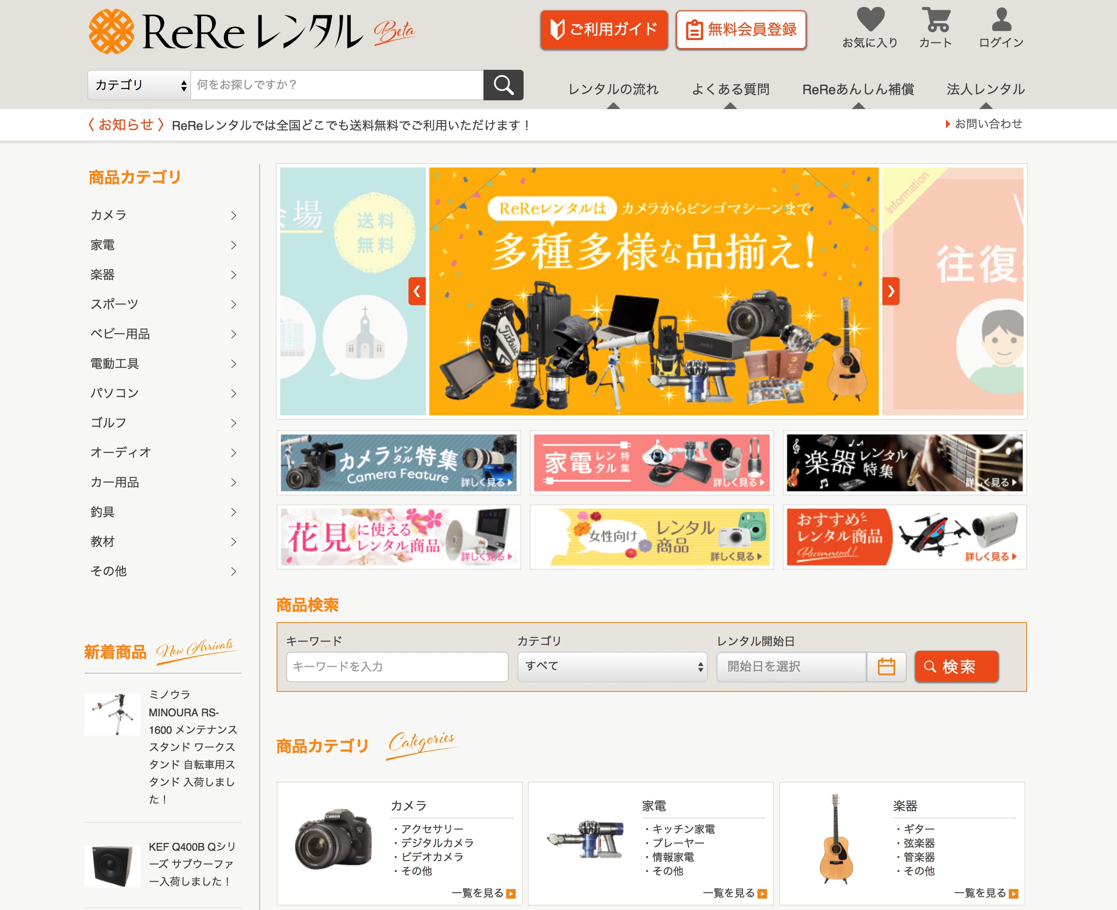Go to previous carousel slide arrow
The height and width of the screenshot is (910, 1117).
417,291
